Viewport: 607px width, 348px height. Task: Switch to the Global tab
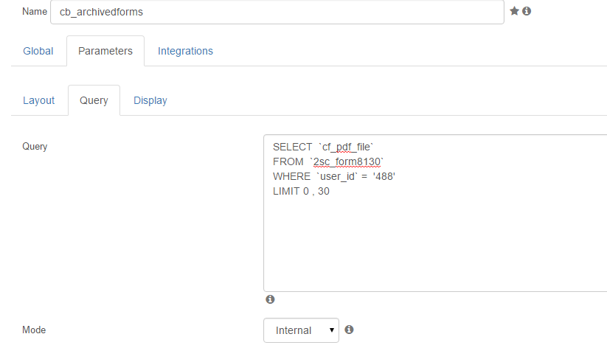(38, 51)
